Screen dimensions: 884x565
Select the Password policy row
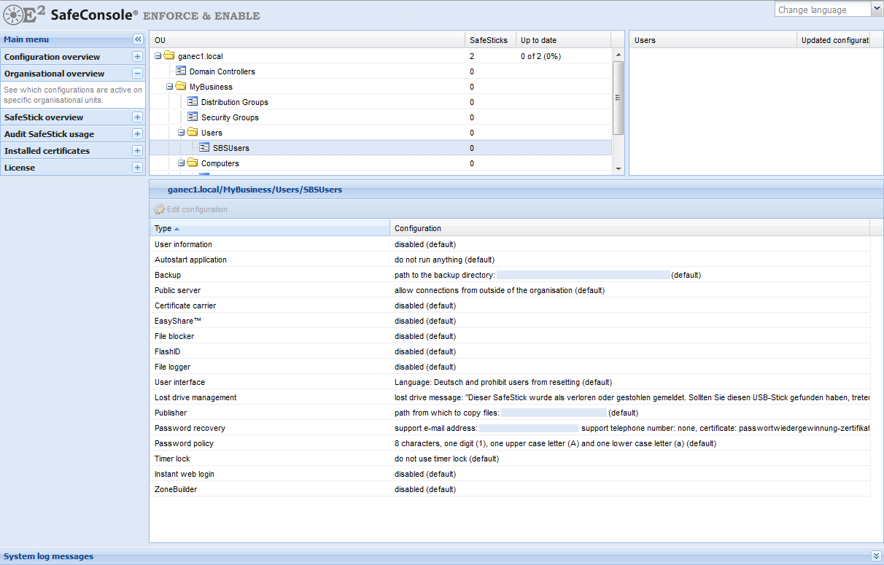click(184, 443)
